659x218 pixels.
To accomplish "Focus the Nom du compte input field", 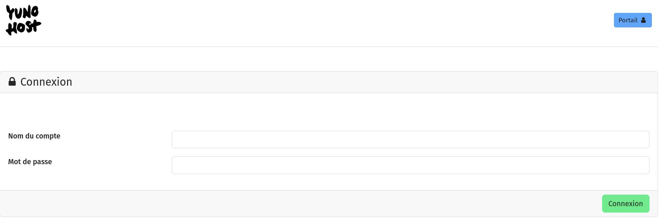I will click(x=410, y=139).
